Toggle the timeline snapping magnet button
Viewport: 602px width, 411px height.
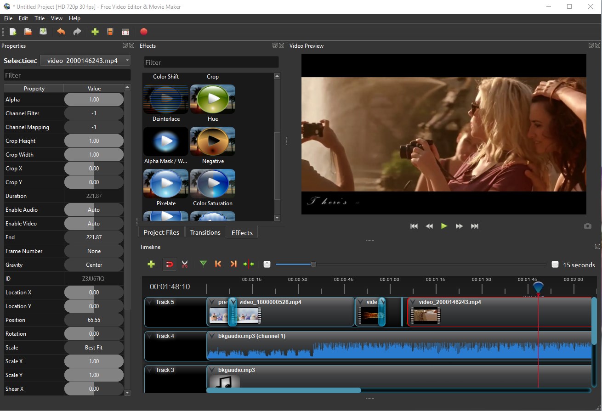click(169, 264)
